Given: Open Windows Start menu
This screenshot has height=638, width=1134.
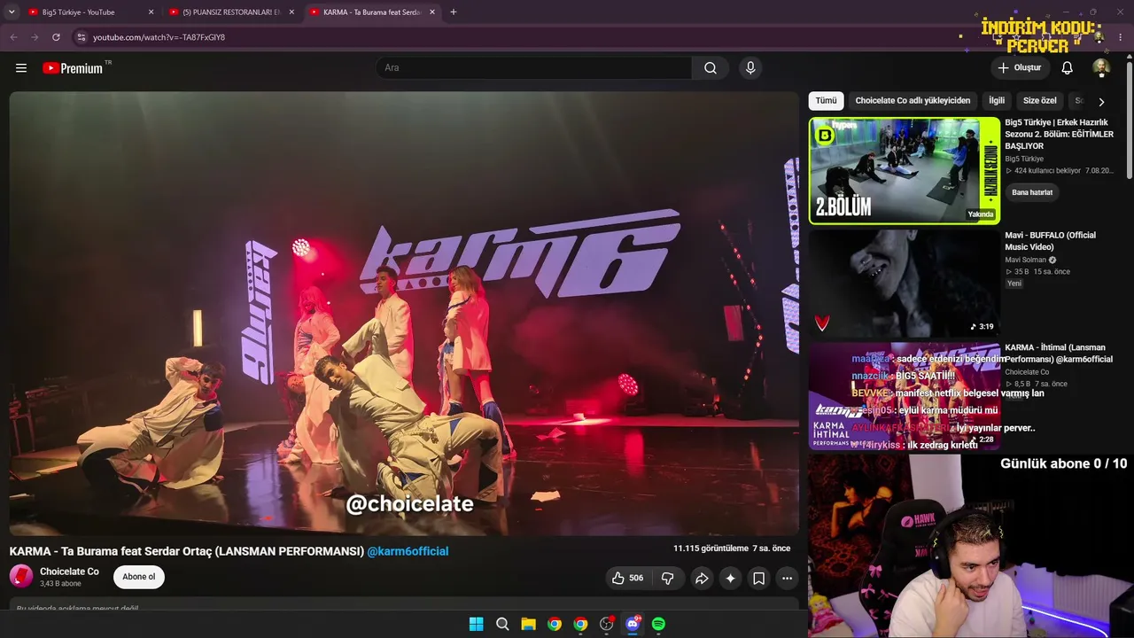Looking at the screenshot, I should (477, 624).
